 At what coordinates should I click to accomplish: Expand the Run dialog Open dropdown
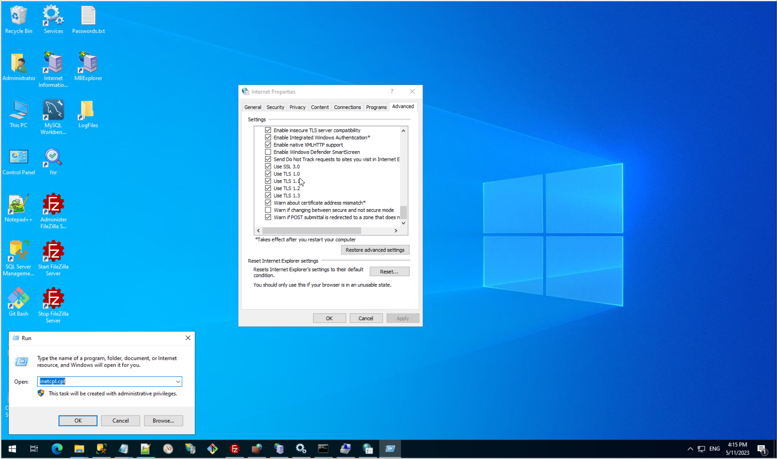coord(178,381)
